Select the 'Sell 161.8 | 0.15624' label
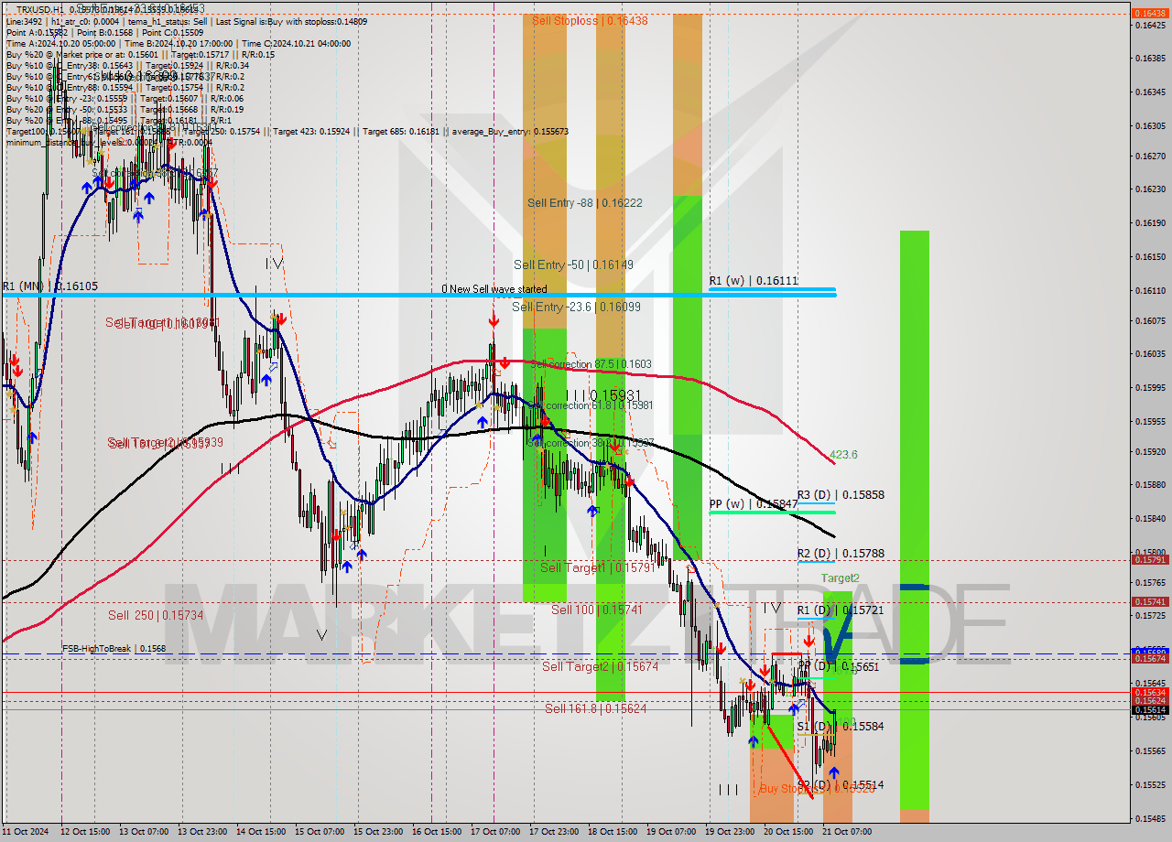1172x842 pixels. [x=596, y=708]
